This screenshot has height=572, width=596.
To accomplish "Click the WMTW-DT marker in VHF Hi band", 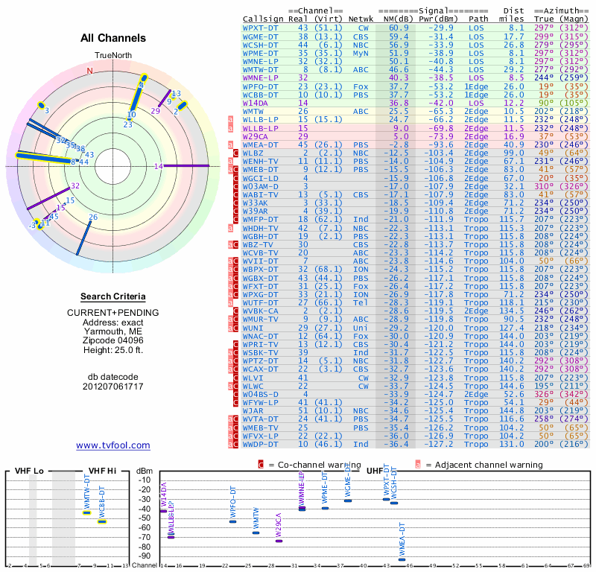I will point(87,512).
